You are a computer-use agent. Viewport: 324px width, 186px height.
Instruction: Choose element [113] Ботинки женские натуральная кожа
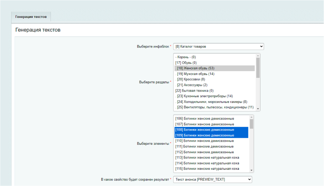coord(207,157)
